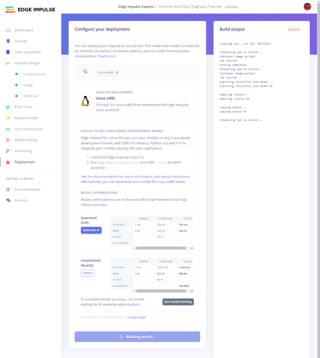This screenshot has width=320, height=358.
Task: Click Run model testing button
Action: click(178, 302)
